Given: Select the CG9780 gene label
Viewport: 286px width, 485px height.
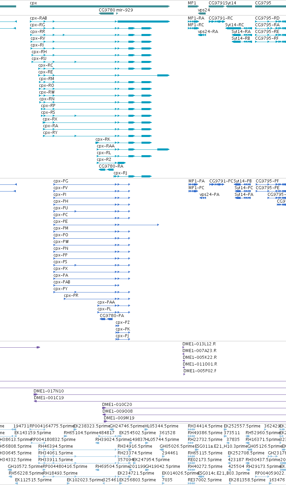Looking at the screenshot, I should click(x=107, y=10).
